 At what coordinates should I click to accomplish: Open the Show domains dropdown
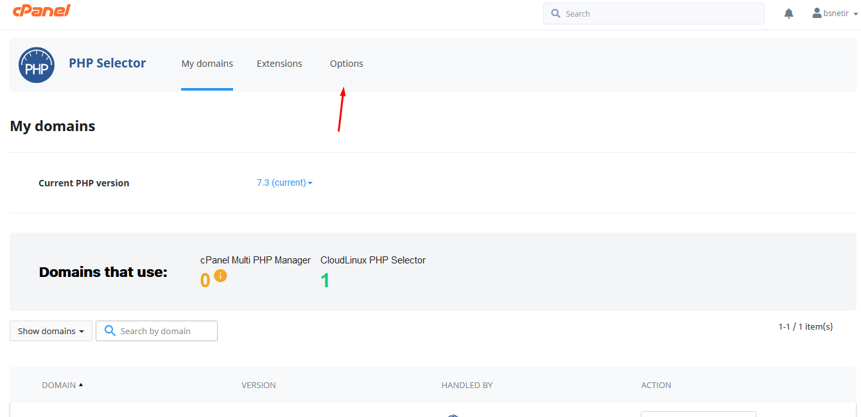[x=51, y=331]
